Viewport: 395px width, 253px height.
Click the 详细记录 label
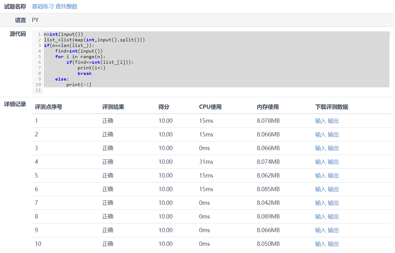(15, 104)
